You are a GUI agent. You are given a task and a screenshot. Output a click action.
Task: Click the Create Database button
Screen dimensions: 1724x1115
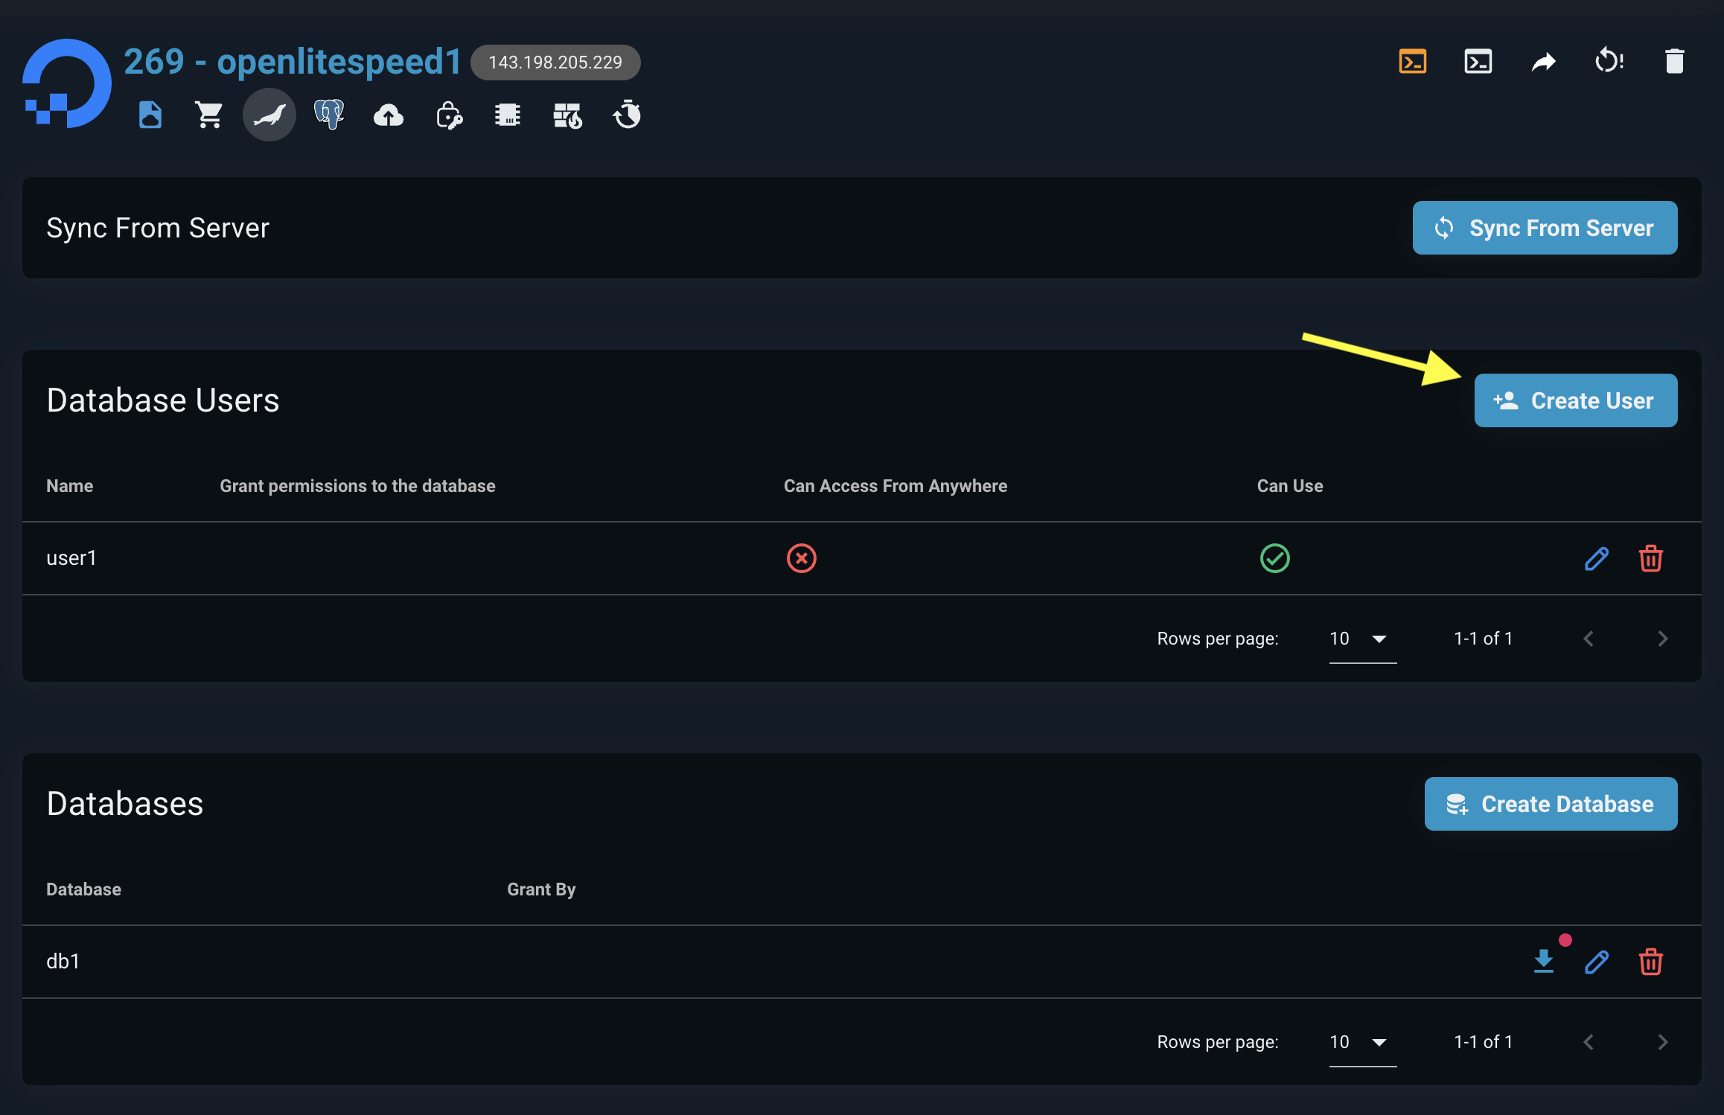point(1551,804)
